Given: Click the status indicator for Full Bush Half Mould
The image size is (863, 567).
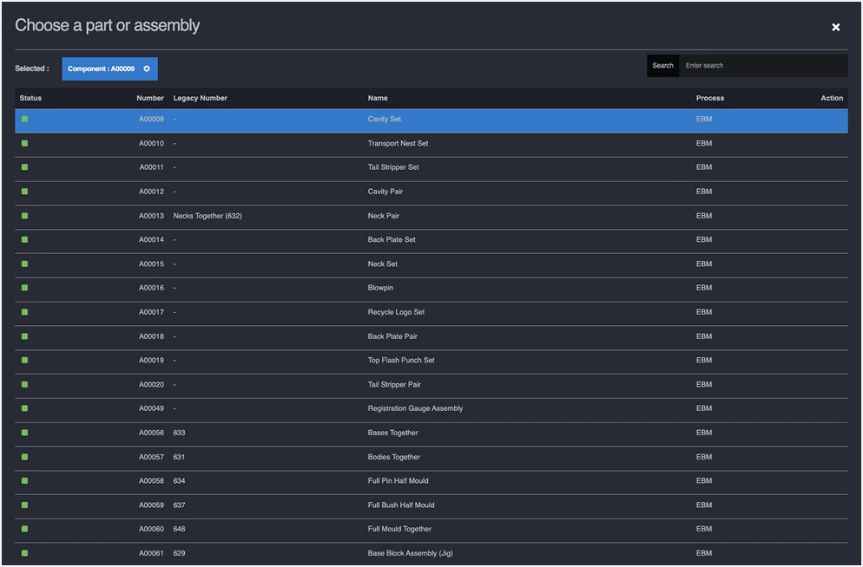Looking at the screenshot, I should [25, 505].
